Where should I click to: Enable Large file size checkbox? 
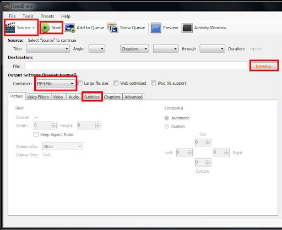click(80, 83)
